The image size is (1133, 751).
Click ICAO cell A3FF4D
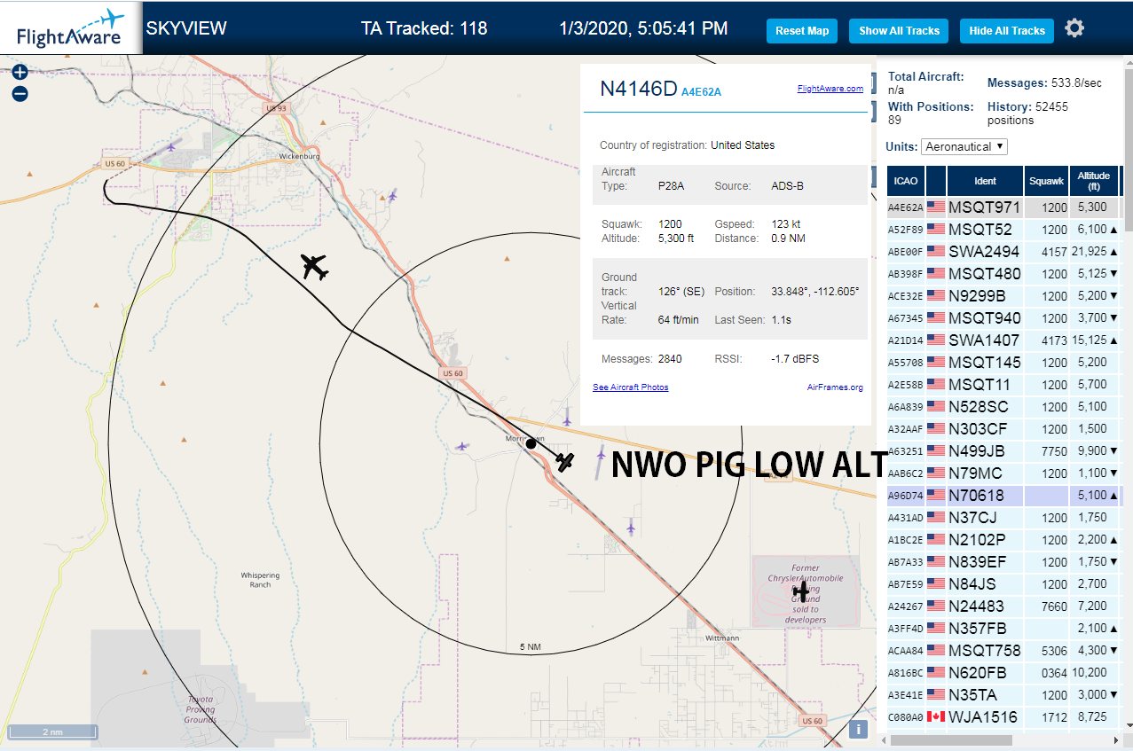[x=906, y=629]
